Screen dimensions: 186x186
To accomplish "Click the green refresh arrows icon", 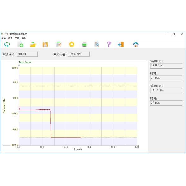I will (7, 44).
